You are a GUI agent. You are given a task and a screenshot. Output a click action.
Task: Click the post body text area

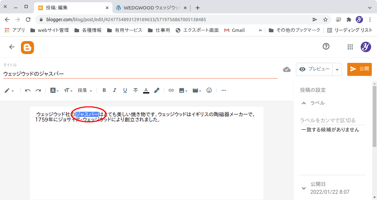(x=147, y=153)
